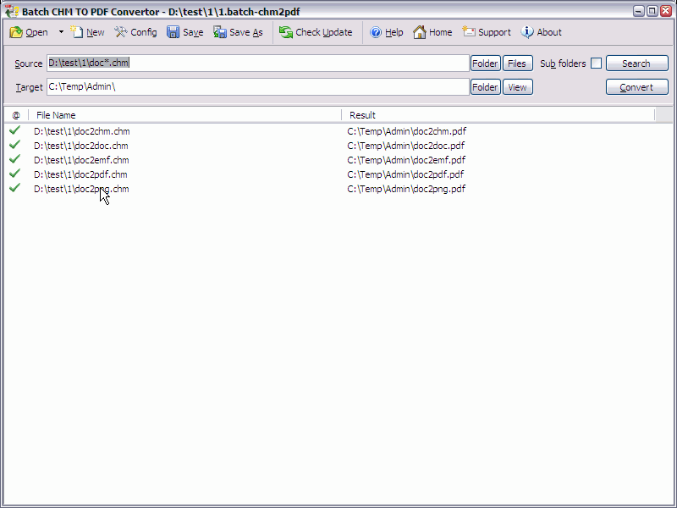677x508 pixels.
Task: Expand the Open dropdown arrow
Action: [x=61, y=32]
